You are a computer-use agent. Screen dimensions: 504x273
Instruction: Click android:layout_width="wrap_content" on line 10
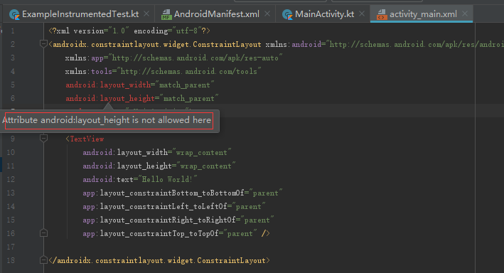coord(157,152)
